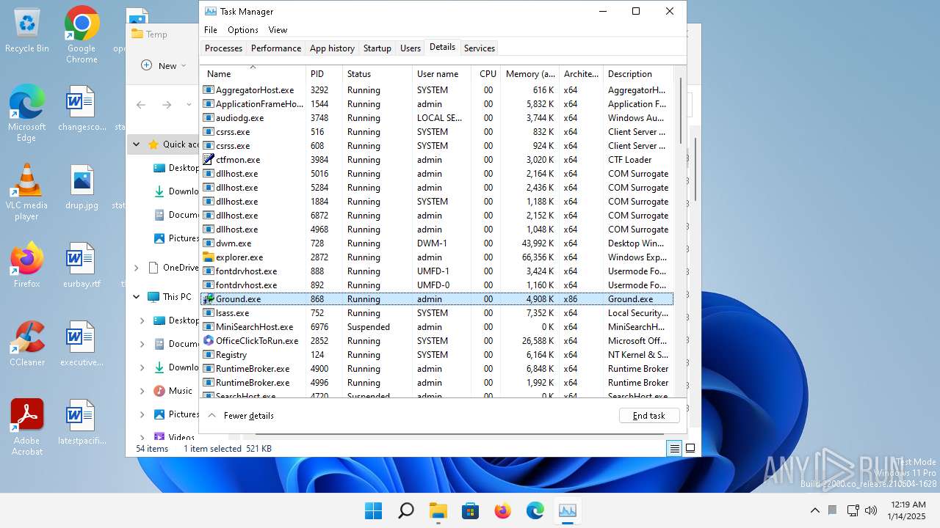This screenshot has height=528, width=940.
Task: Click the OfficeClickToRun.exe process icon
Action: [209, 341]
